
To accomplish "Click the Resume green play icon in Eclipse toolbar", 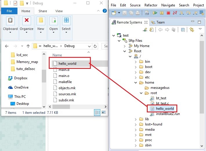I will pyautogui.click(x=155, y=13).
